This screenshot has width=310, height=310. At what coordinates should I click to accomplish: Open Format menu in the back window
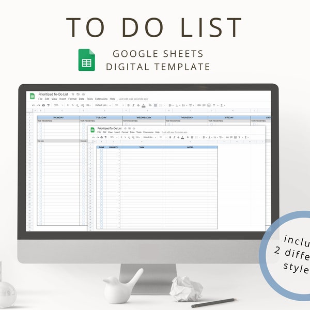[x=72, y=99]
